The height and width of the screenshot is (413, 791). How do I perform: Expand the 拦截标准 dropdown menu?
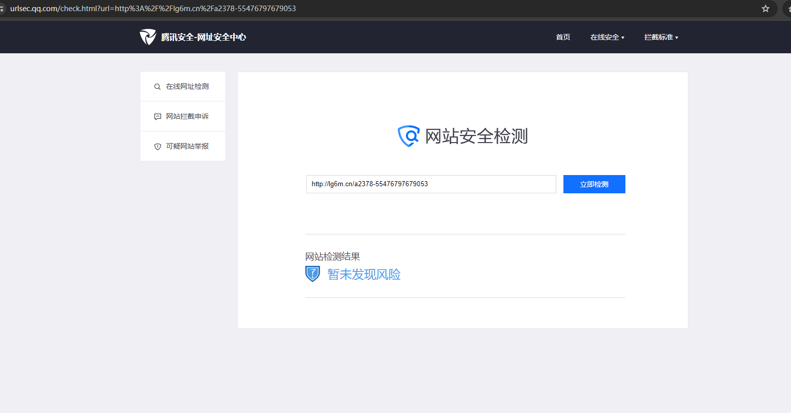tap(661, 37)
